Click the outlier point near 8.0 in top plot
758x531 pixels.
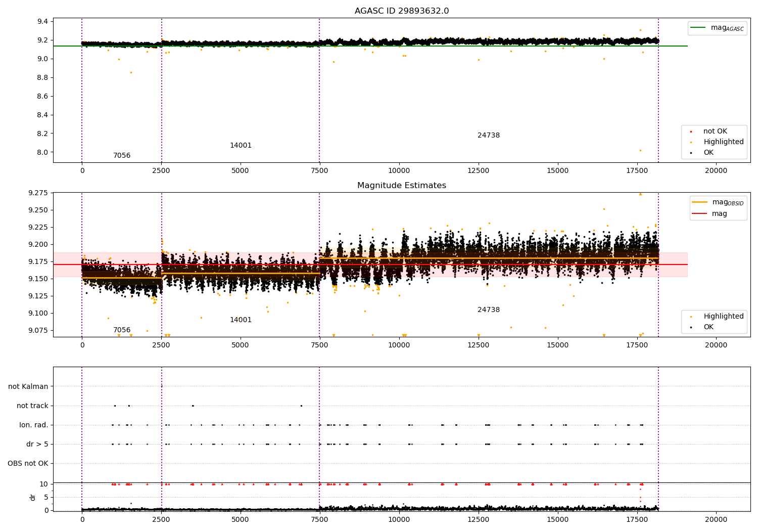640,150
